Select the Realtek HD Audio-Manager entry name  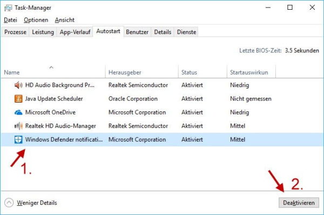[60, 126]
